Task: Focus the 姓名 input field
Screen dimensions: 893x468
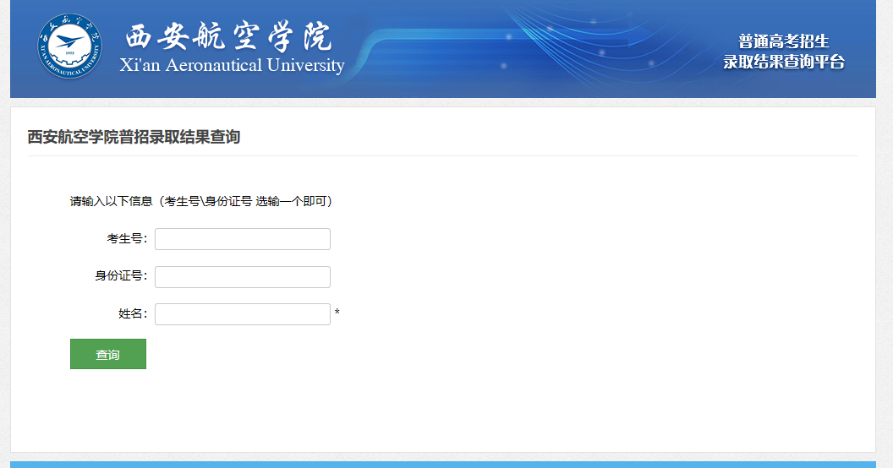Action: tap(243, 314)
